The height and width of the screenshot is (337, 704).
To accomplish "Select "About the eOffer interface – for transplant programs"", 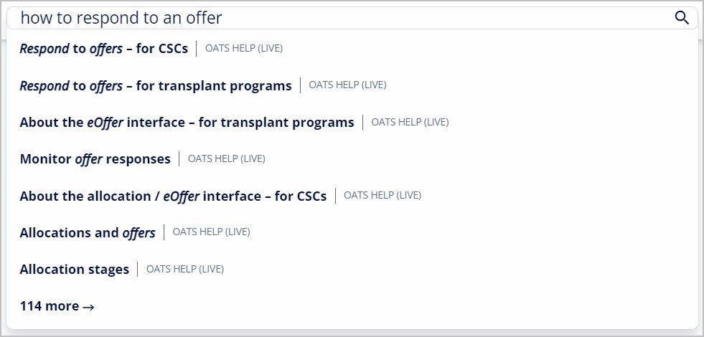I will [187, 122].
